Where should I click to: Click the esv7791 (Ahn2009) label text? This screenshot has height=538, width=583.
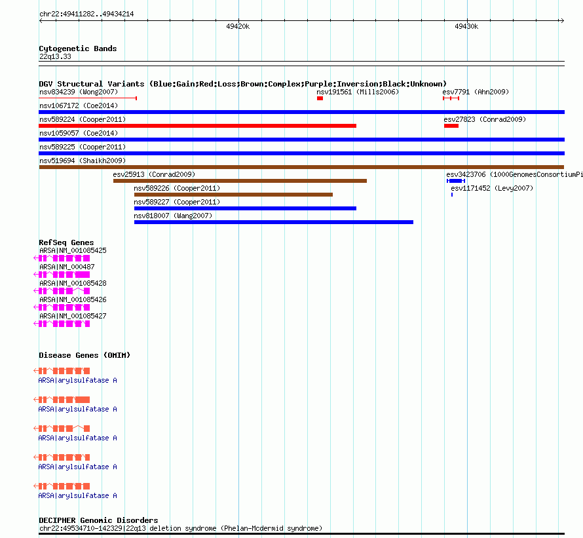tap(476, 92)
